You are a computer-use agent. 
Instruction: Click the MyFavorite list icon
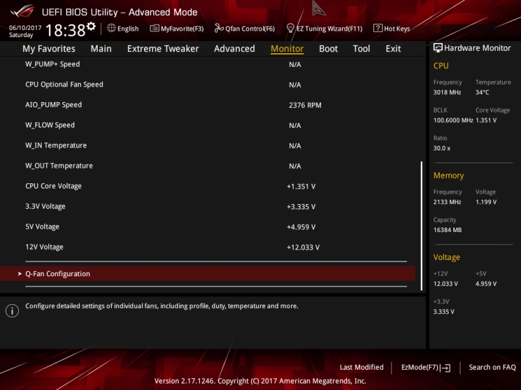click(x=154, y=28)
